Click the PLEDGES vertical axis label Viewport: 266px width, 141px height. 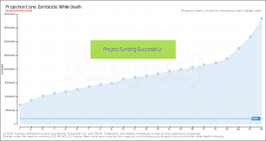click(x=2, y=69)
